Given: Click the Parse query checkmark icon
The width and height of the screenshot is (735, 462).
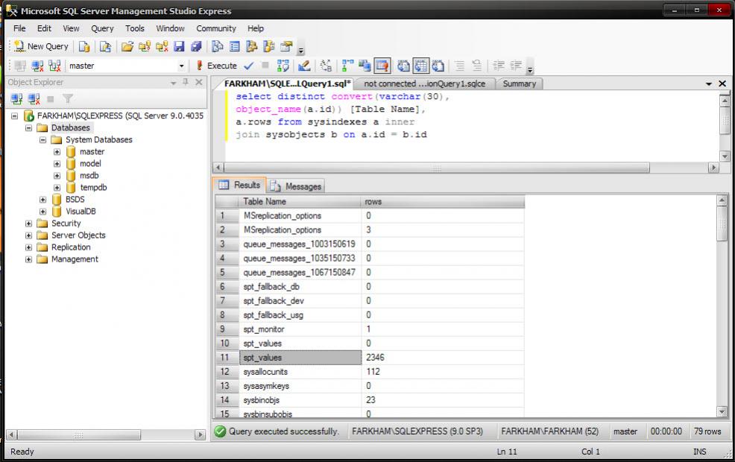Looking at the screenshot, I should (x=249, y=66).
